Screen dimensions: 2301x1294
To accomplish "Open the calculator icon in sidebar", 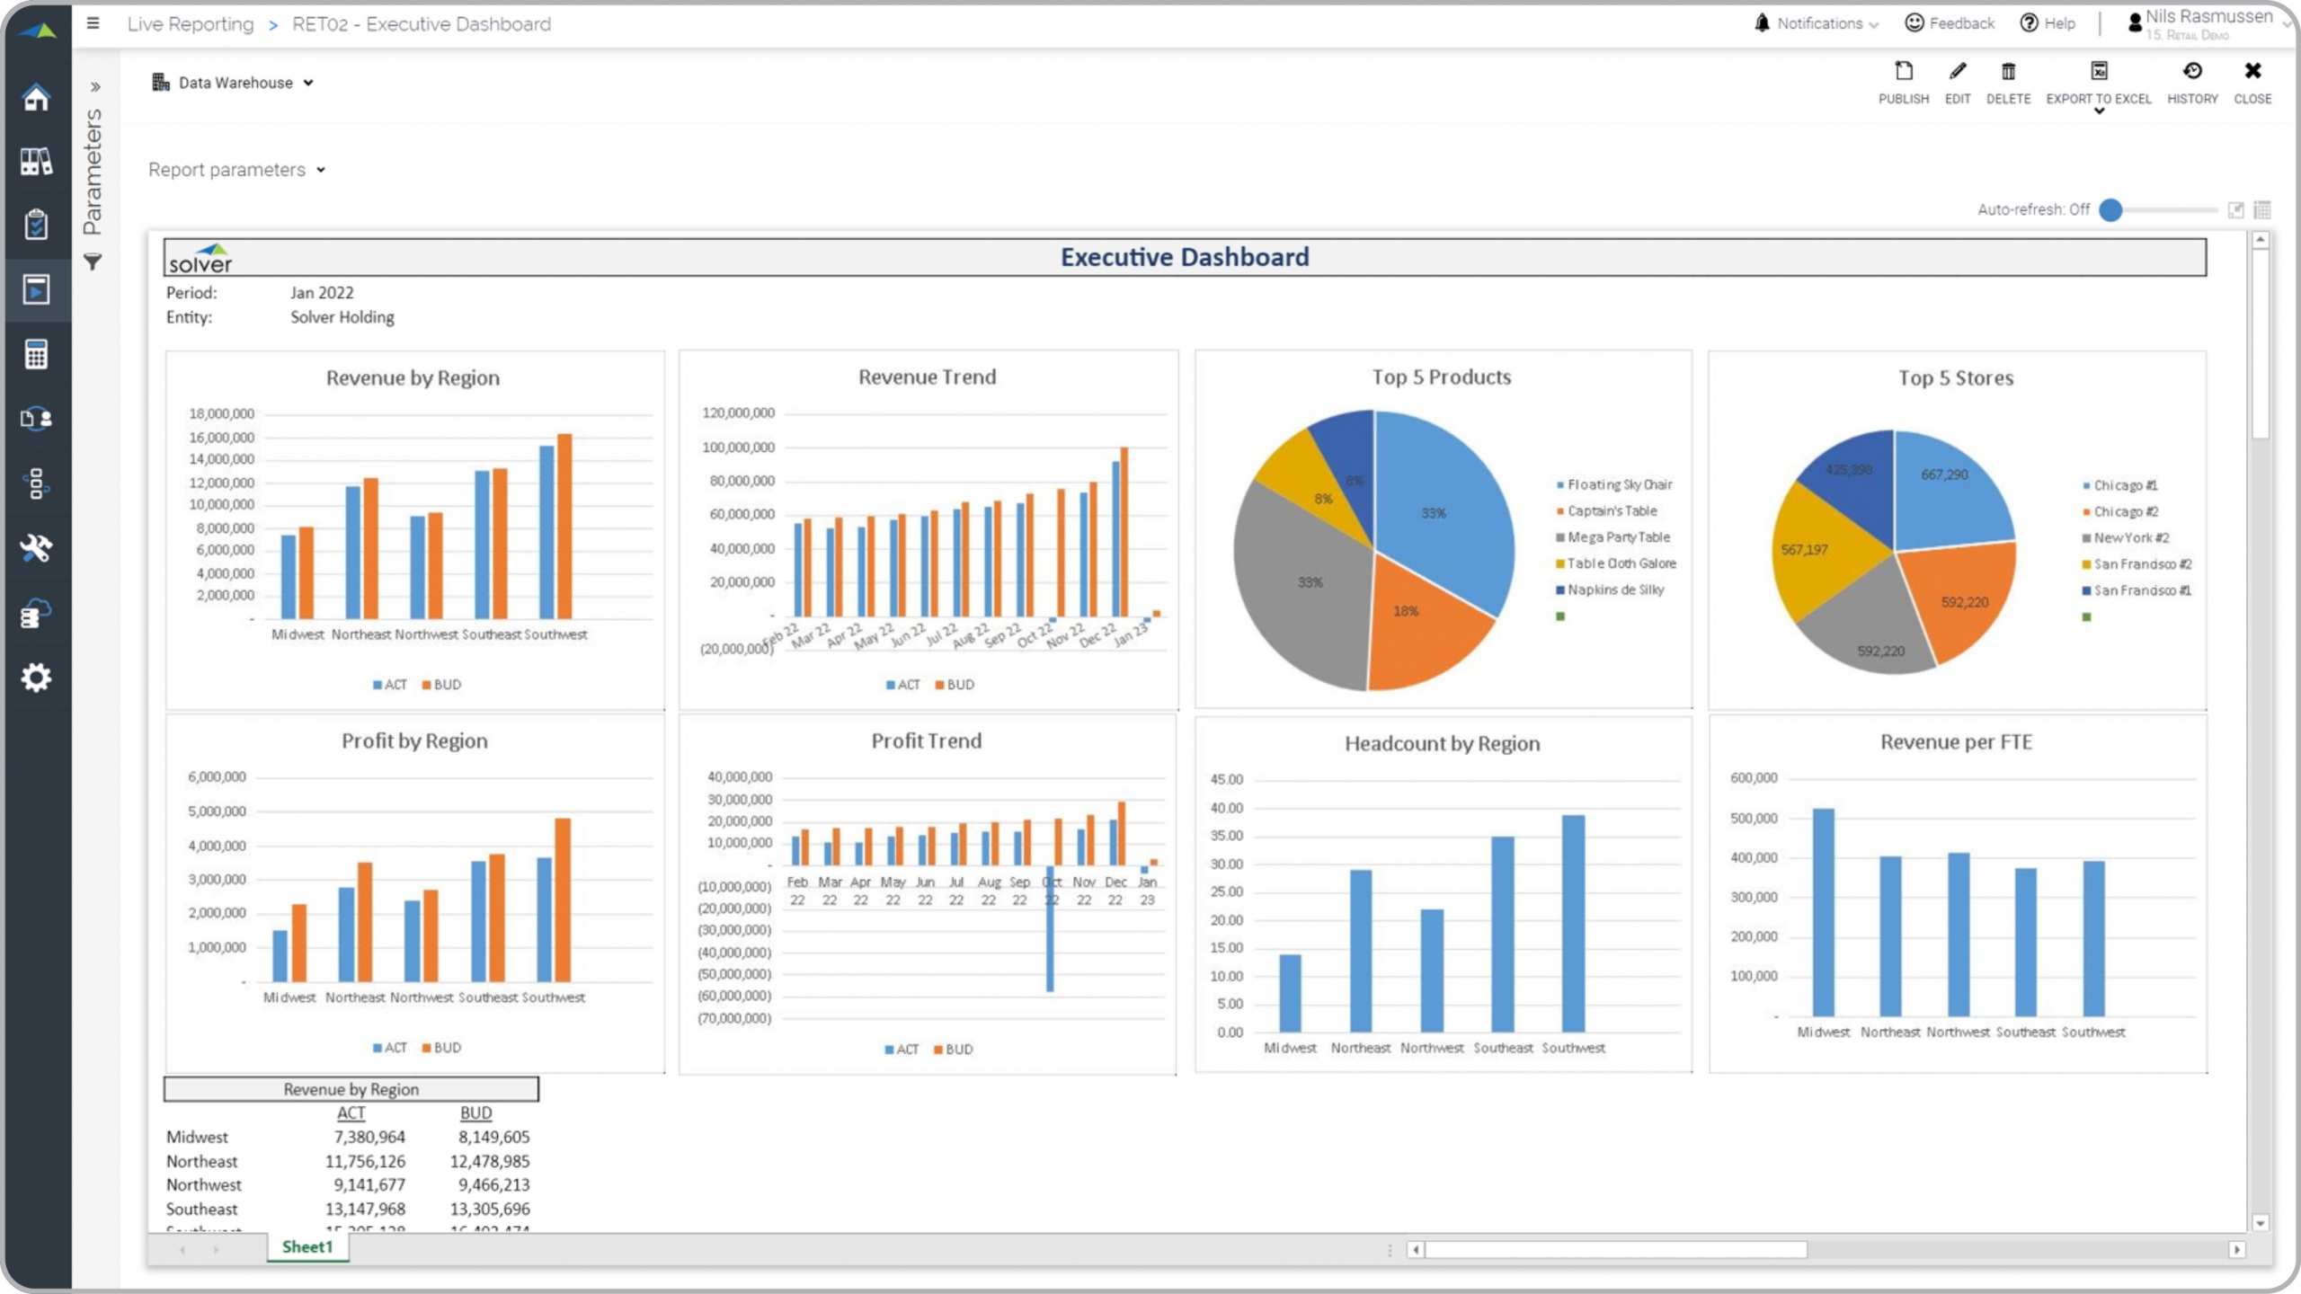I will (36, 354).
